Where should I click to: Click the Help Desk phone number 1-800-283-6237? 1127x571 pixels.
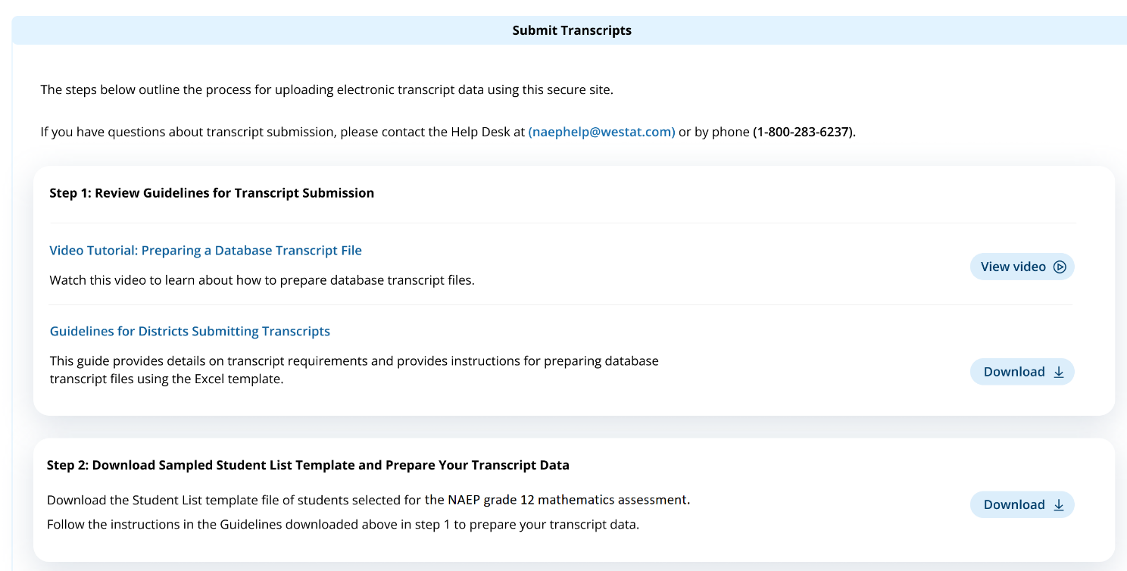click(x=804, y=132)
